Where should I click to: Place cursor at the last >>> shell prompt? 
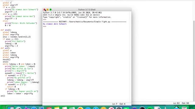click(44, 26)
